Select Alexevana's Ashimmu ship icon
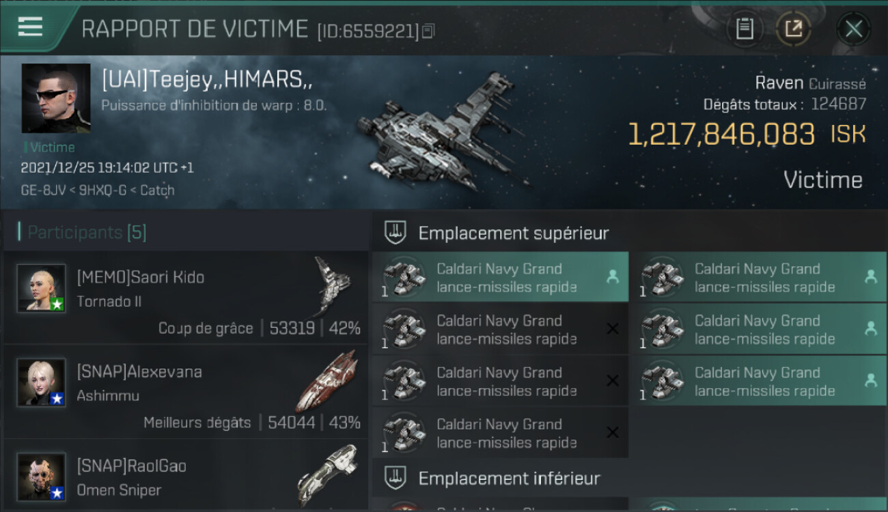Screen dimensions: 888x512 (328, 380)
